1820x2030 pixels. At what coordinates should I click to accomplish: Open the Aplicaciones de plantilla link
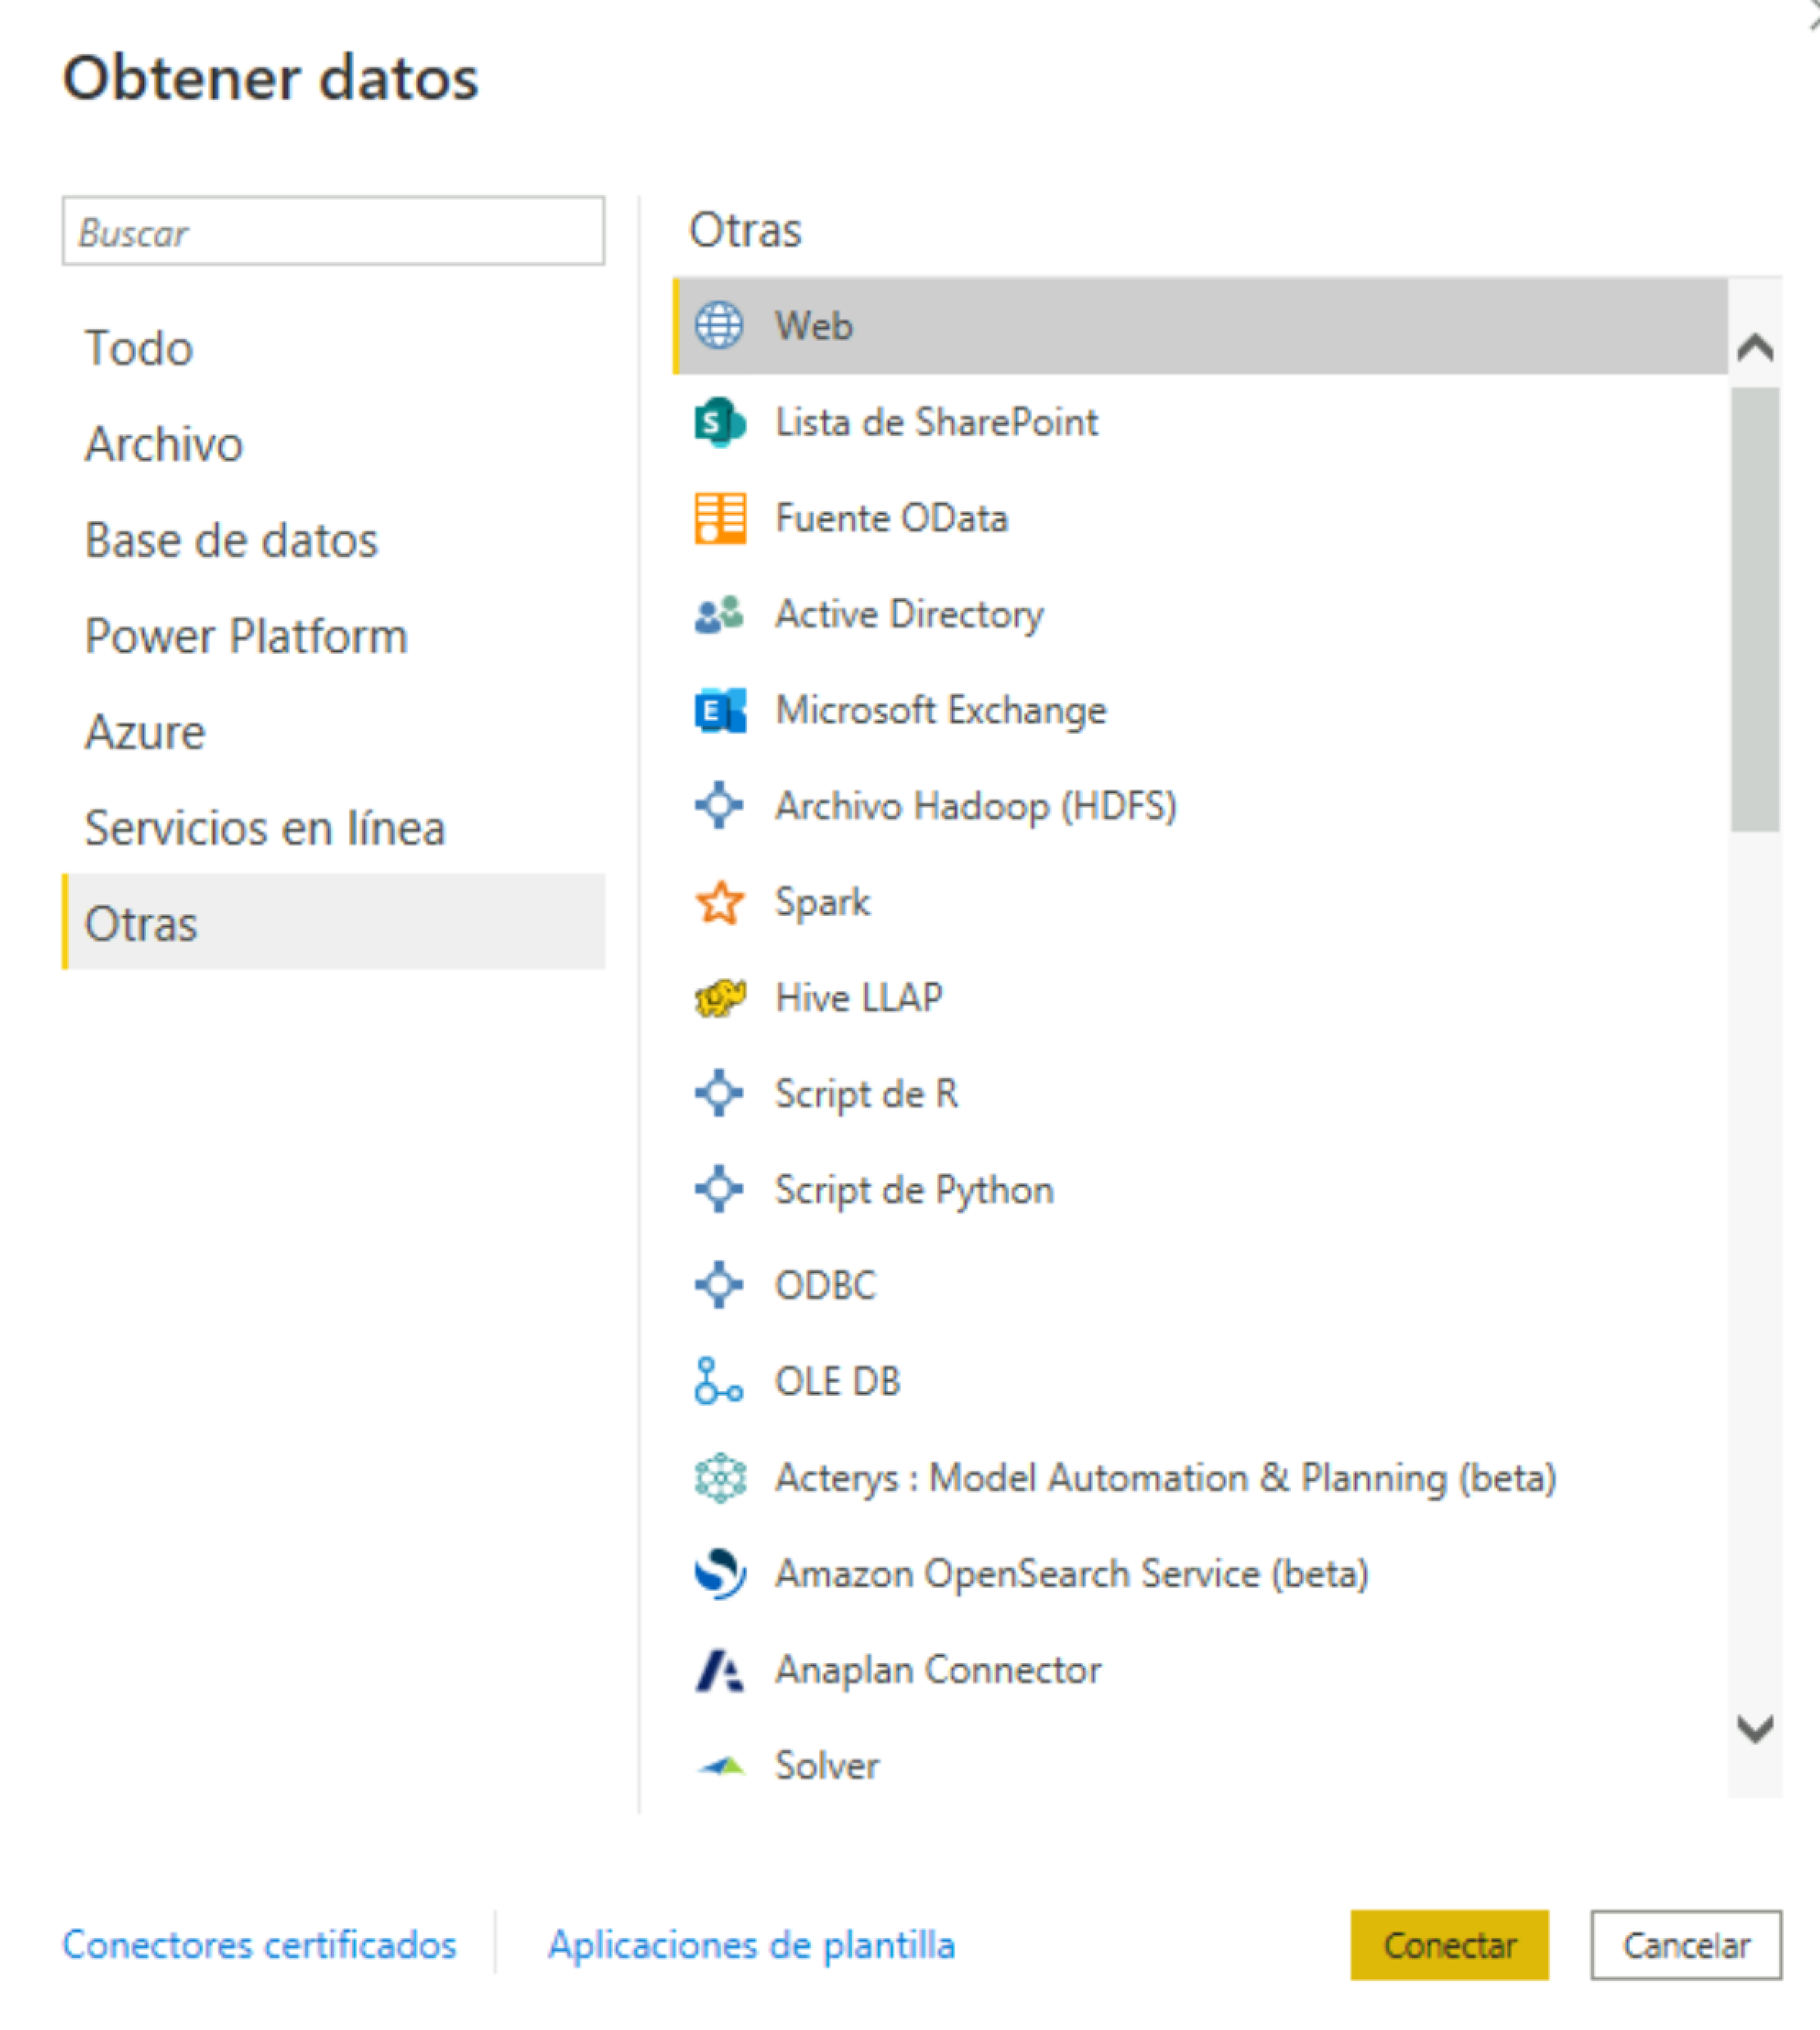751,1945
